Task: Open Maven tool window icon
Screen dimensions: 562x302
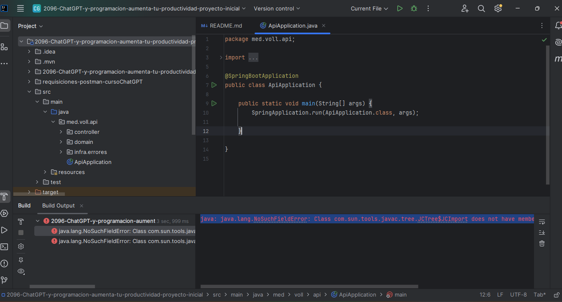Action: tap(558, 59)
